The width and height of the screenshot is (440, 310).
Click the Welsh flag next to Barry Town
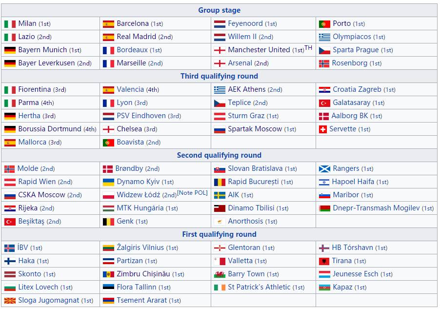pyautogui.click(x=220, y=274)
